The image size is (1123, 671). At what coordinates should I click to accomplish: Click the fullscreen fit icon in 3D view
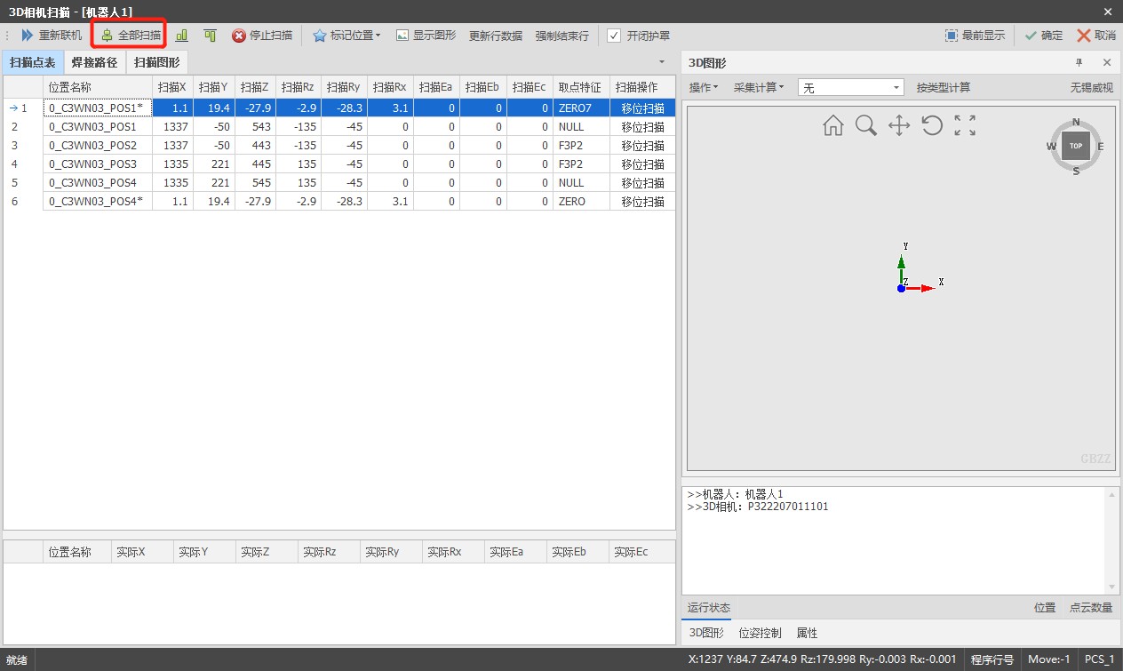[965, 125]
